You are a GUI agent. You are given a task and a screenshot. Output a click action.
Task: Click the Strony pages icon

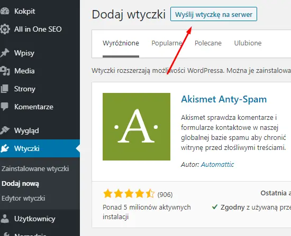(4, 89)
